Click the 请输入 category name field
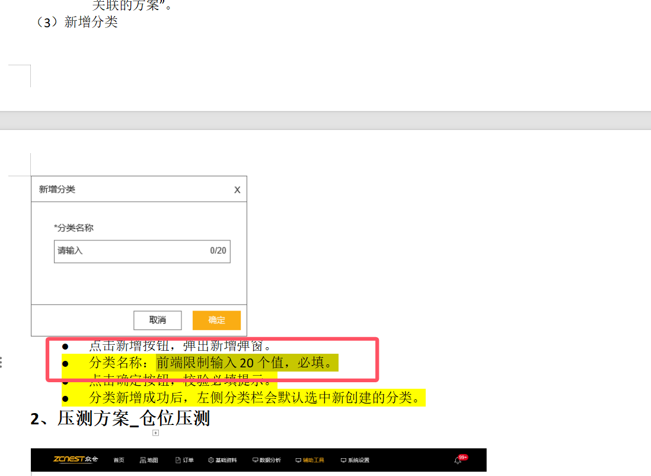 [x=142, y=251]
